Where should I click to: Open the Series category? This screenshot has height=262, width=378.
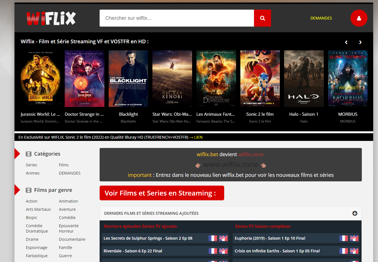coord(31,165)
